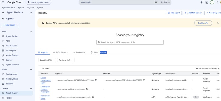Open the castor-agentic-demo project picker
This screenshot has height=101, width=221.
pyautogui.click(x=38, y=2)
